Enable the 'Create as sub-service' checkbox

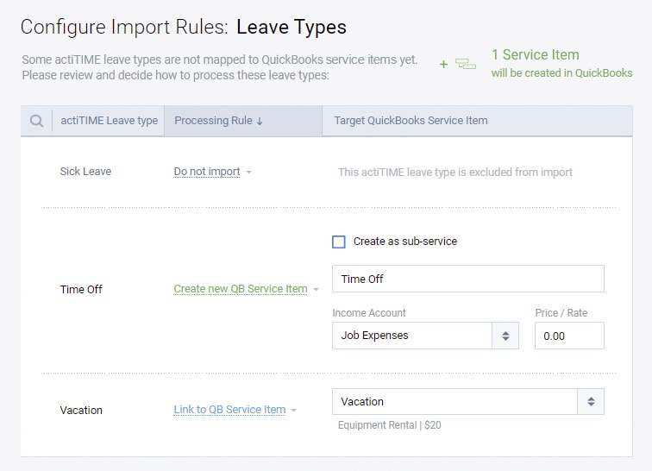[x=338, y=242]
